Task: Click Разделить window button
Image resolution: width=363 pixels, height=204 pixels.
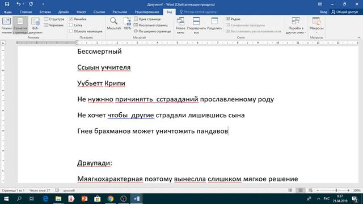Action: tap(214, 24)
